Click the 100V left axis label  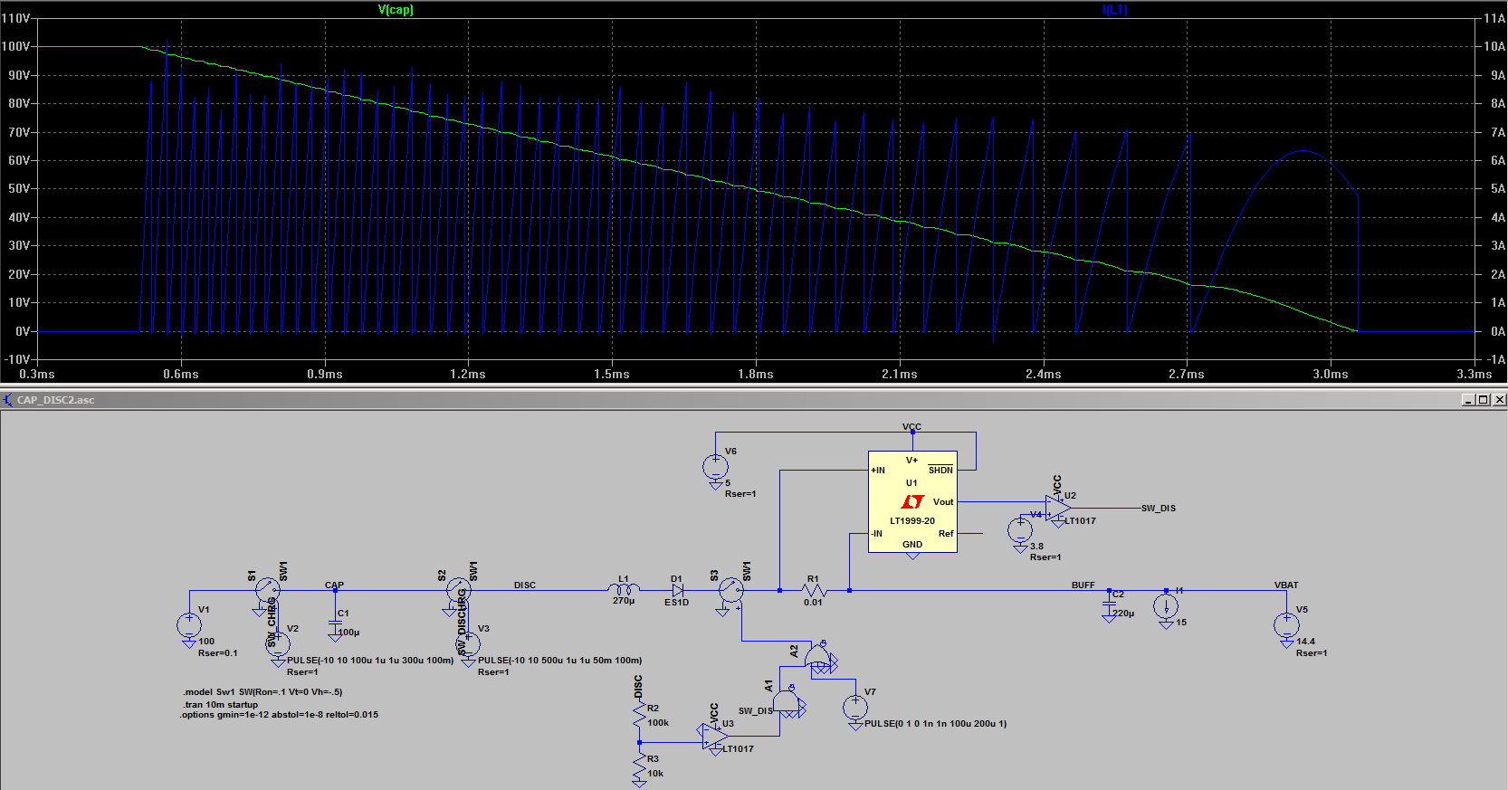click(15, 46)
